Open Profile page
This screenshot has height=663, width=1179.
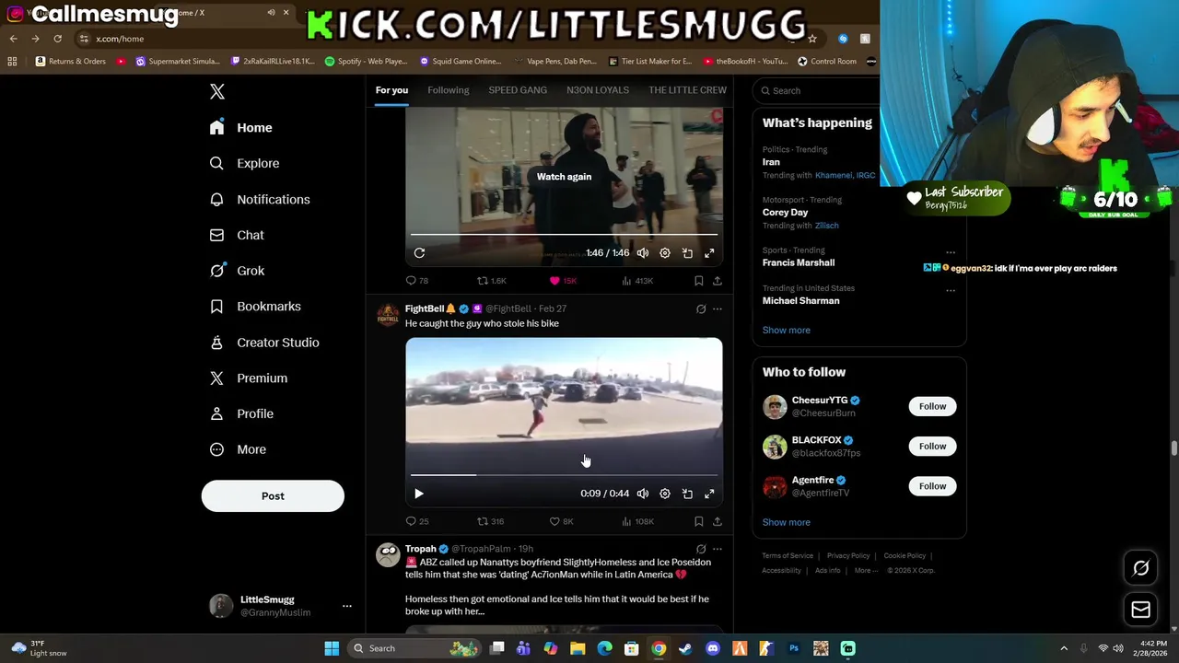(x=241, y=413)
